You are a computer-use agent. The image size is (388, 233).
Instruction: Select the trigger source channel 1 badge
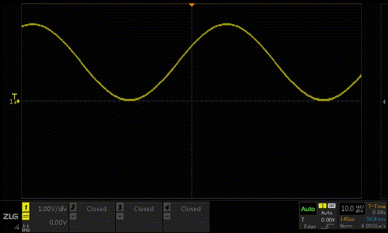point(323,206)
